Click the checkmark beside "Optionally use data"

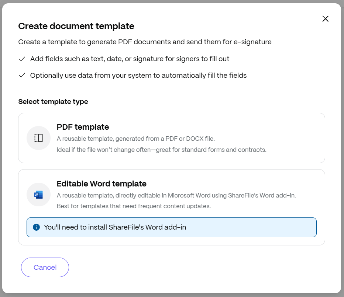click(22, 76)
